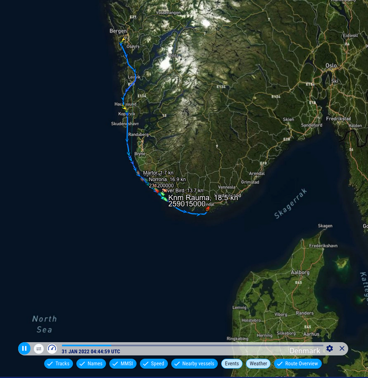This screenshot has width=368, height=378.
Task: Click the Frederikshavn map label
Action: 323,246
